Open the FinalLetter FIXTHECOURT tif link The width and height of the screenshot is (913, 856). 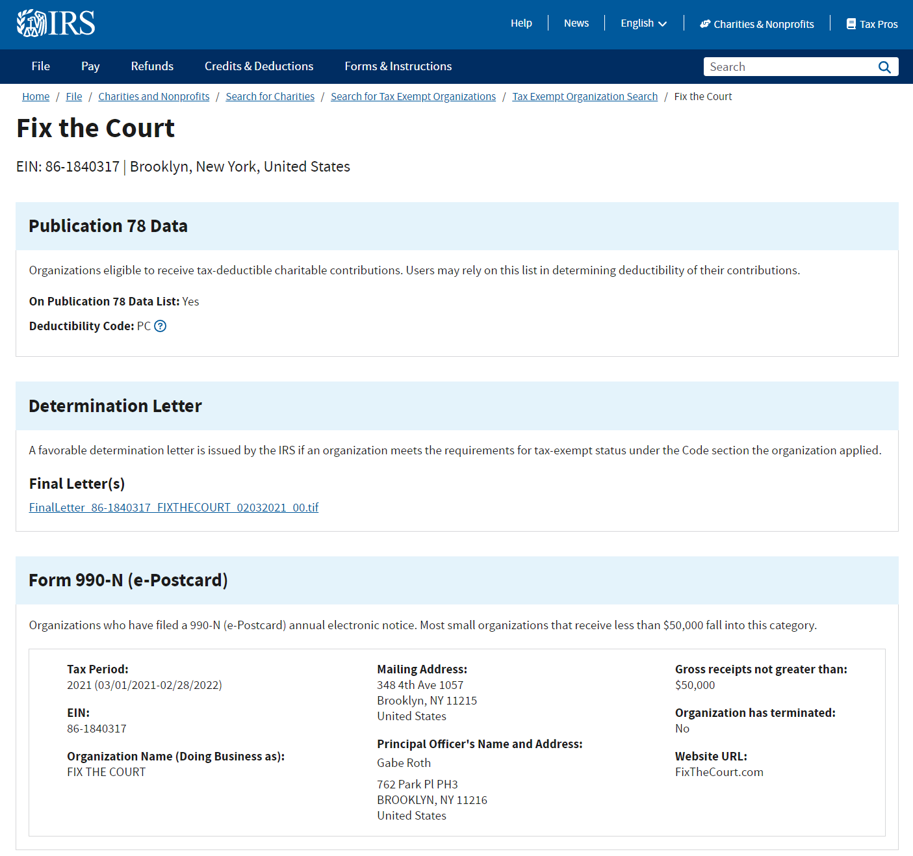coord(174,508)
